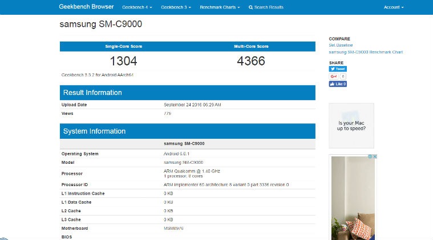Click the multi-core score 4366
The image size is (433, 240).
[251, 61]
